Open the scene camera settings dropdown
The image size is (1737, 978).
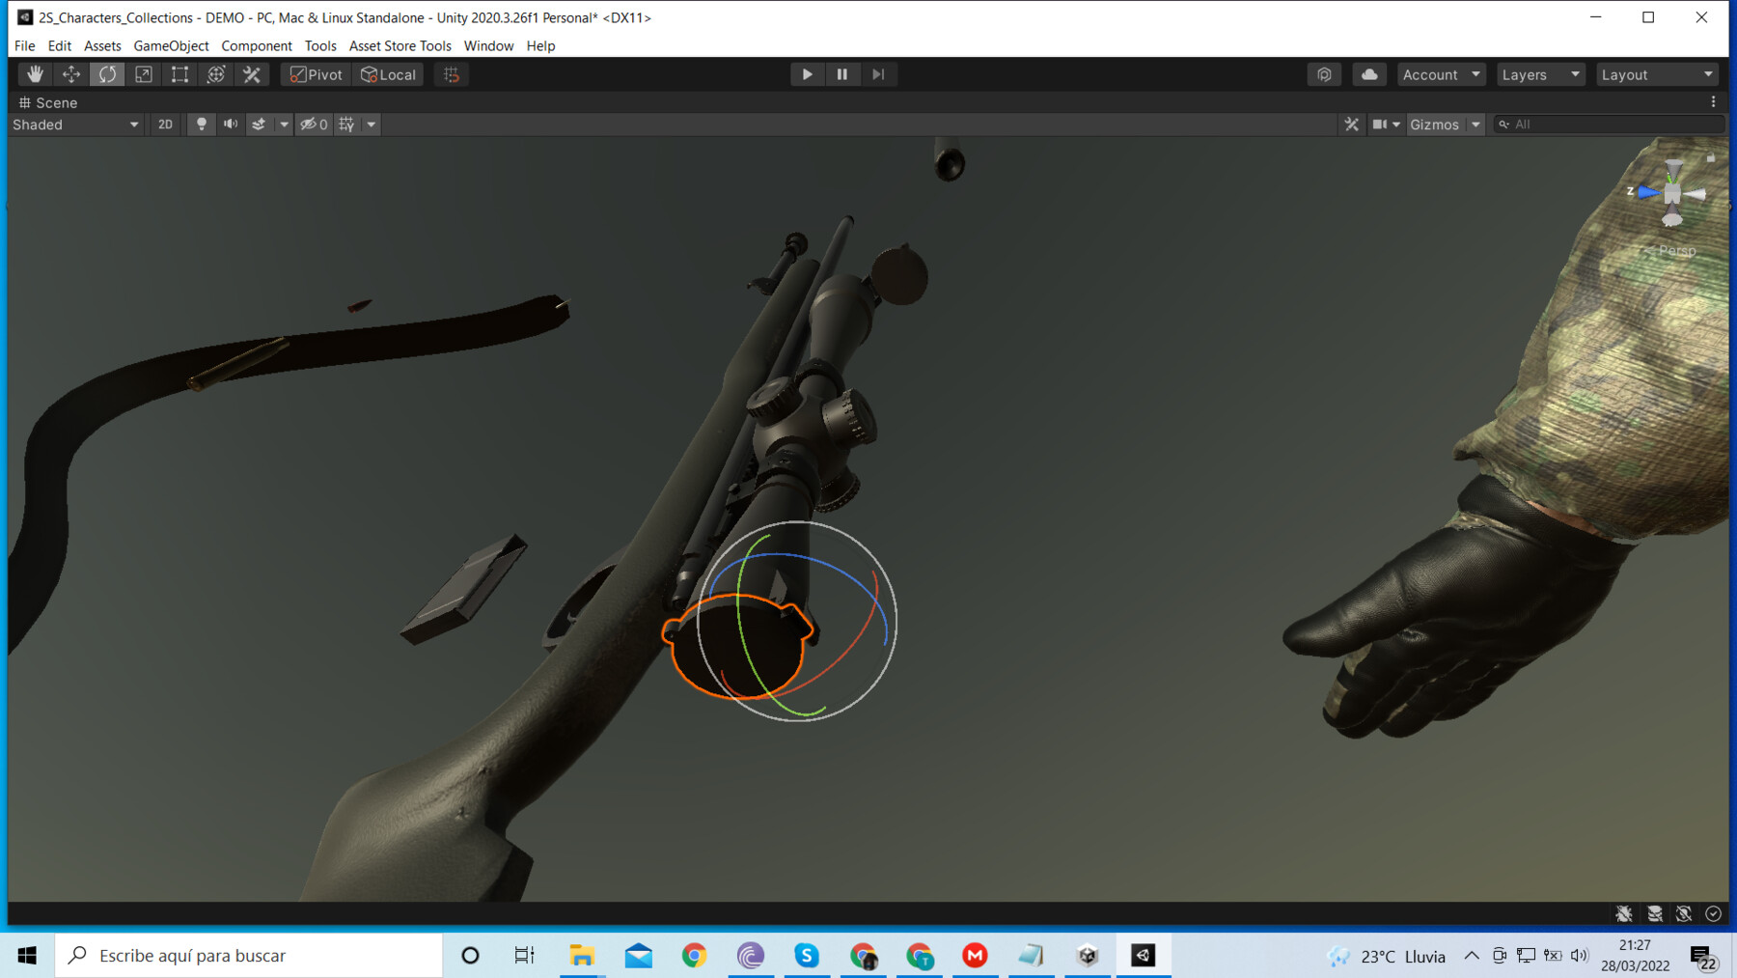tap(1386, 125)
